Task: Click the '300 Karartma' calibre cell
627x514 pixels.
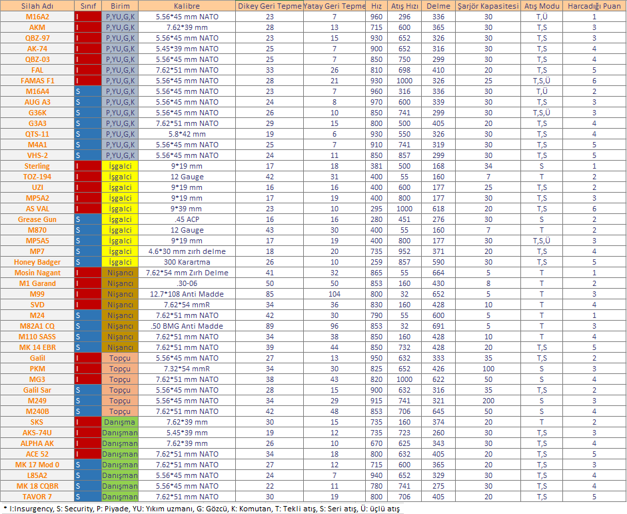Action: tap(187, 262)
